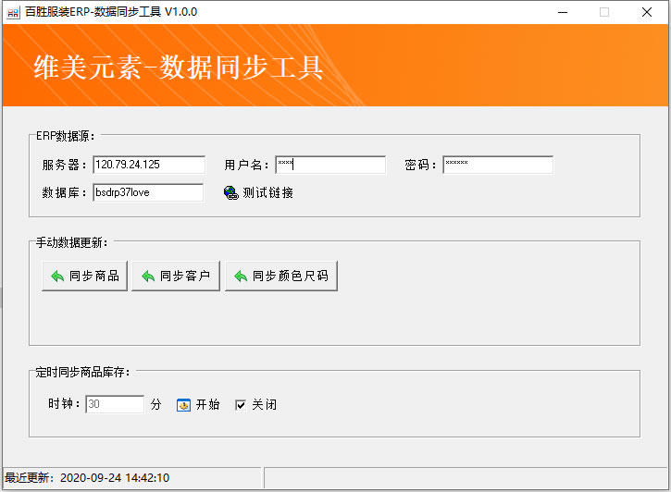
Task: Minimize the 数据同步工具 window
Action: [x=563, y=12]
